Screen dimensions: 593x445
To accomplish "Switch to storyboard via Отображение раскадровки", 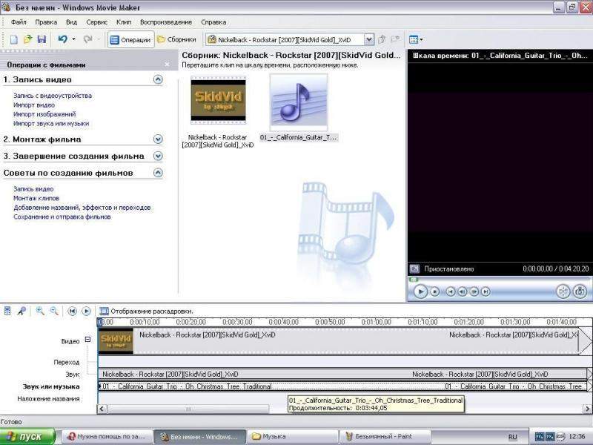I will 146,311.
